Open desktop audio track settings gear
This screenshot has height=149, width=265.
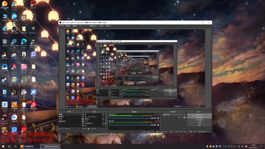pos(158,125)
